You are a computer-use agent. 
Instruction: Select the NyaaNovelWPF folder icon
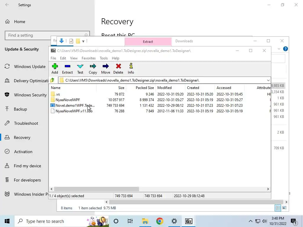(x=53, y=100)
